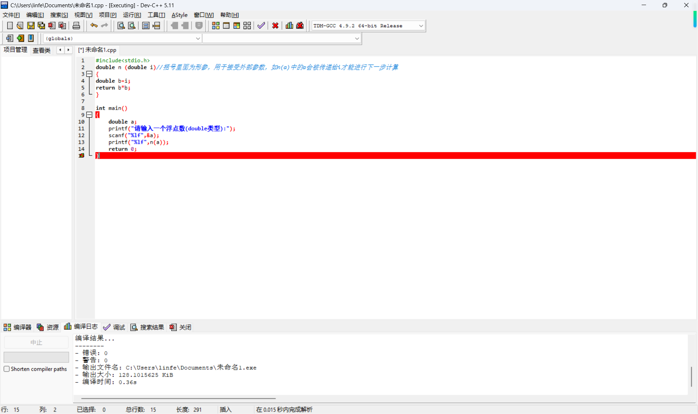Collapse the fold box at line 3

pos(89,74)
